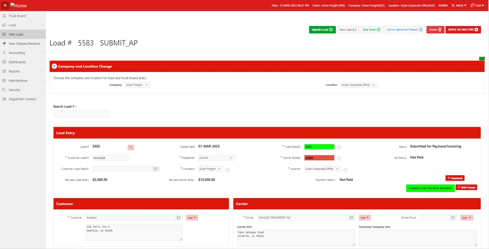Expand the Reports sidebar menu
489x249 pixels.
coord(23,71)
